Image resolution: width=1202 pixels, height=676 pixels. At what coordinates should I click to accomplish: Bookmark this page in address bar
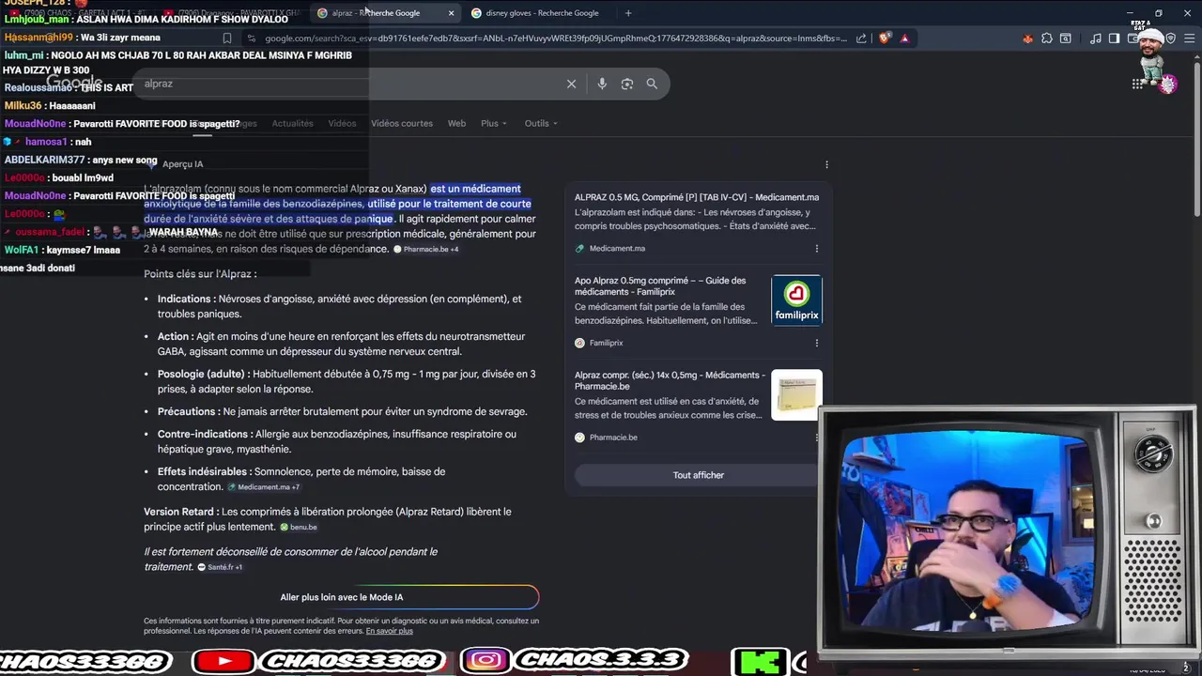click(x=226, y=38)
